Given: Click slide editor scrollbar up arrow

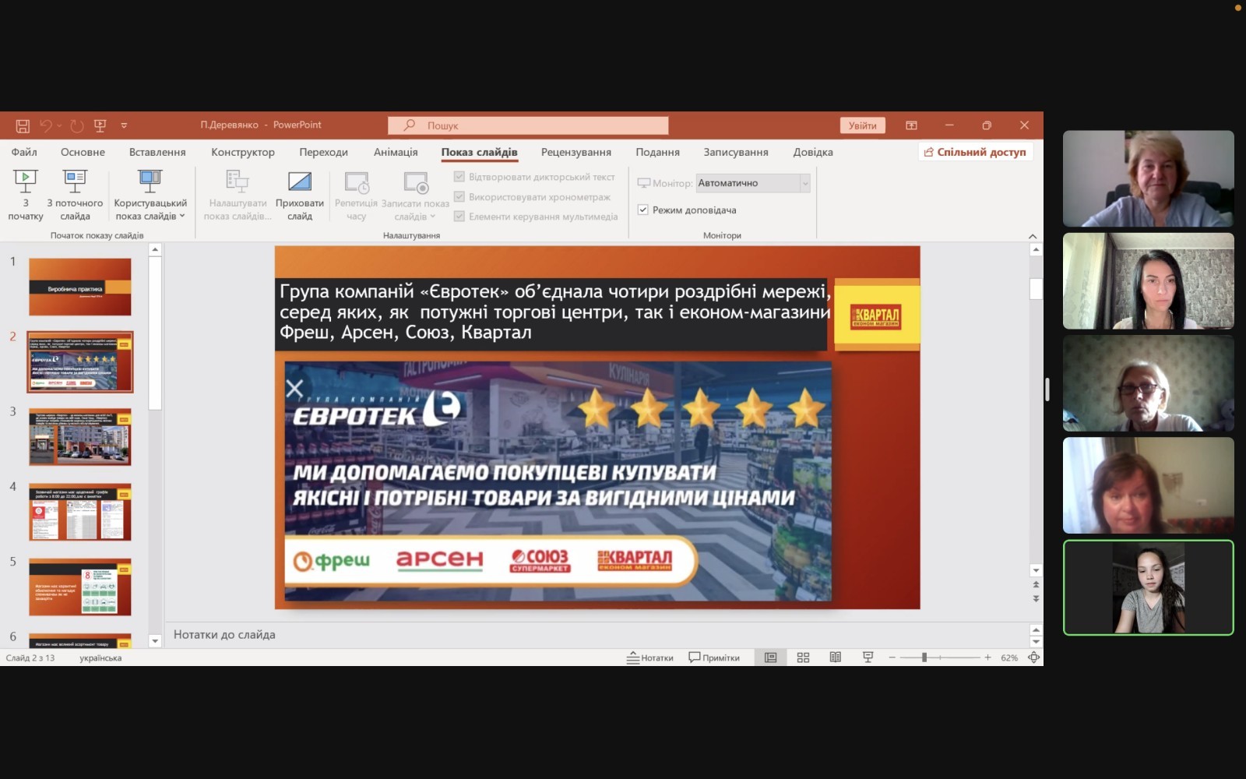Looking at the screenshot, I should [1036, 250].
